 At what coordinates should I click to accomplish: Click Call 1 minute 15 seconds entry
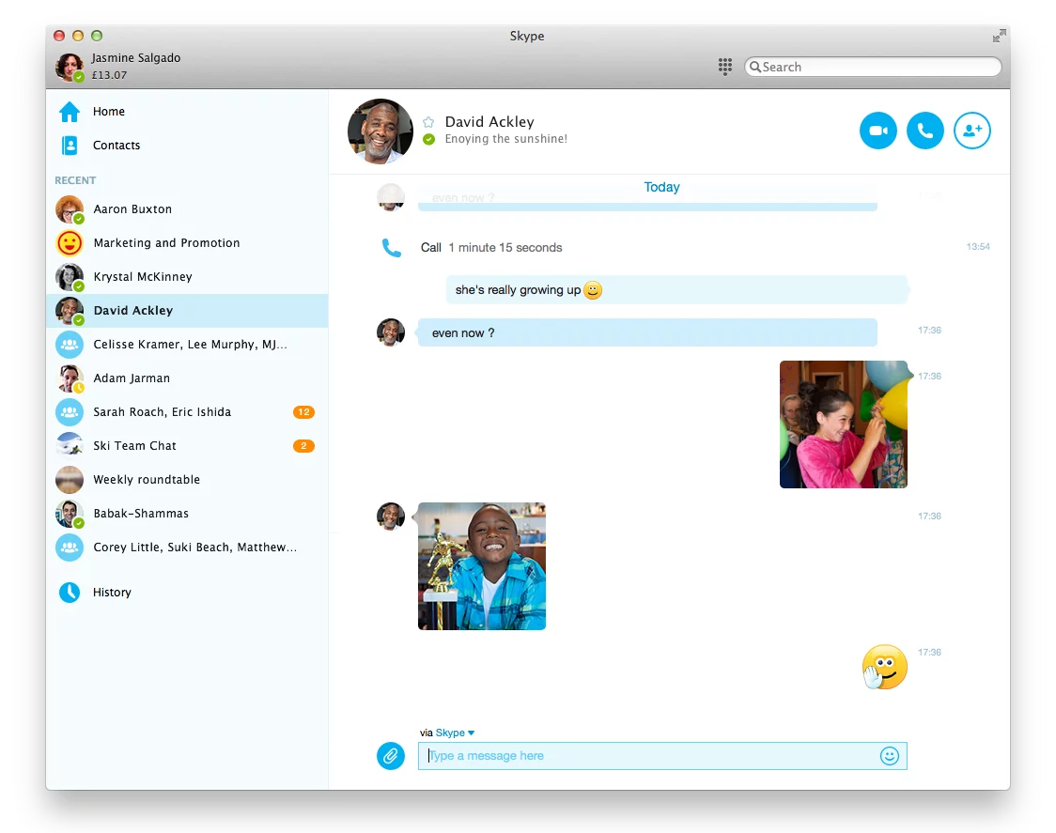point(491,248)
